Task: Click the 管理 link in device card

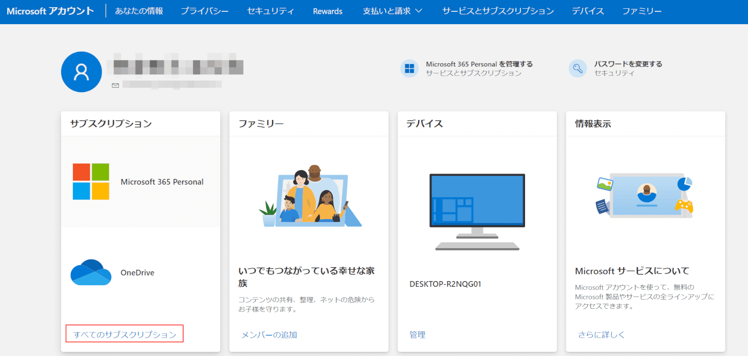Action: (x=418, y=335)
